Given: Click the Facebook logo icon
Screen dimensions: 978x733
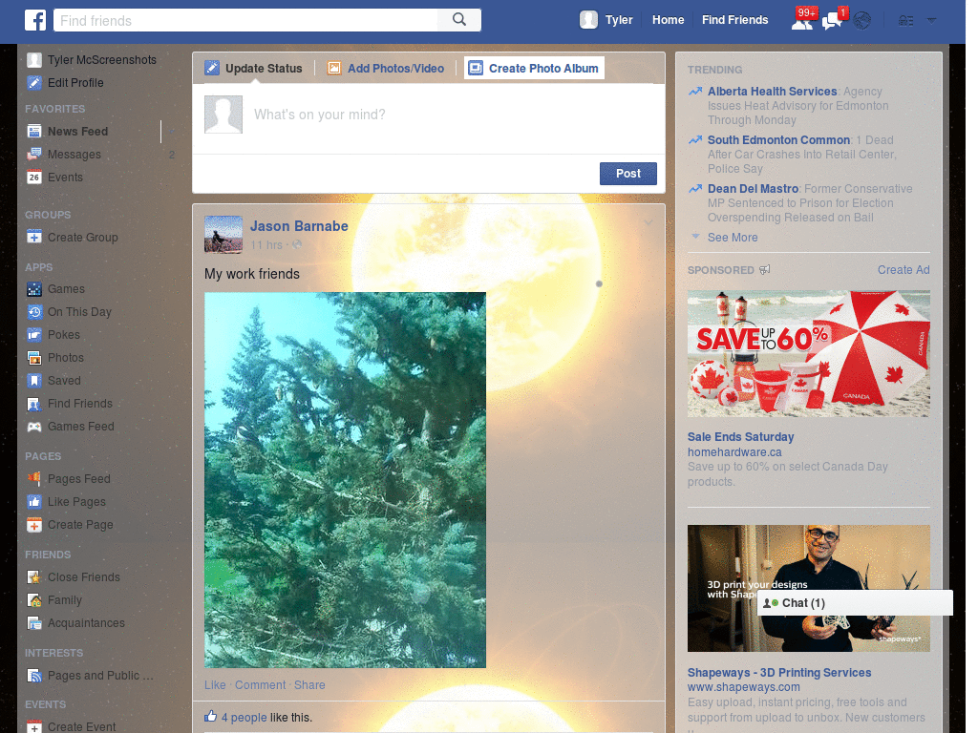Looking at the screenshot, I should [x=35, y=20].
